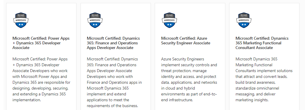Image resolution: width=305 pixels, height=110 pixels.
Task: Open Dynamics 365 Marketing Functional Consultant Associate title
Action: [262, 43]
